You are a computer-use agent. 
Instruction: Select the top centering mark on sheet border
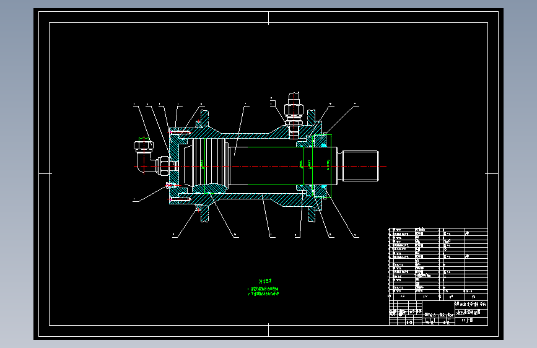pos(269,18)
